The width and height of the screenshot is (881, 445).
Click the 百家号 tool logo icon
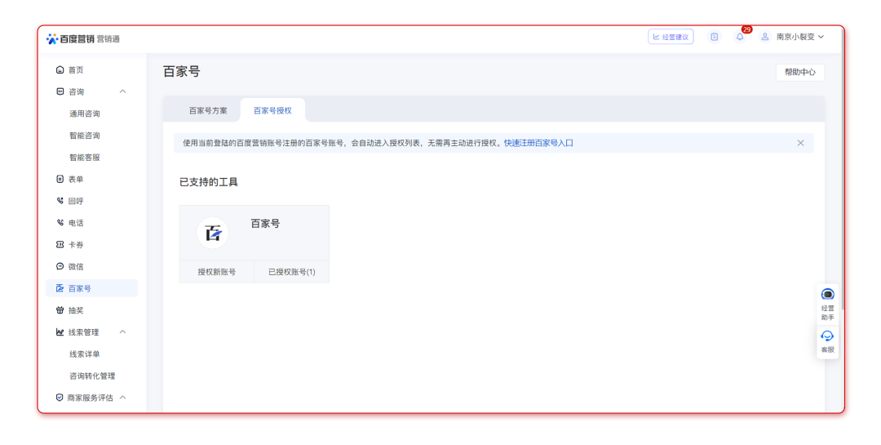(x=213, y=234)
